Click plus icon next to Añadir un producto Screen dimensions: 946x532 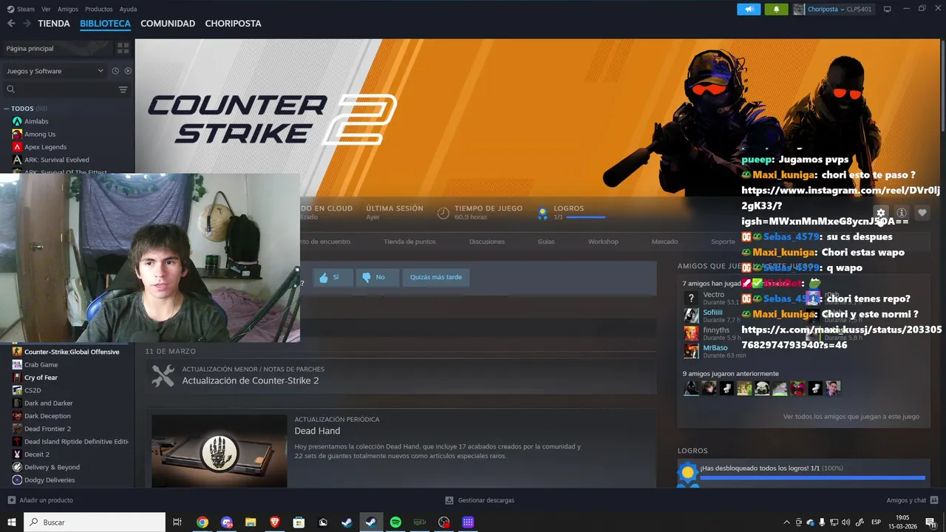click(11, 500)
